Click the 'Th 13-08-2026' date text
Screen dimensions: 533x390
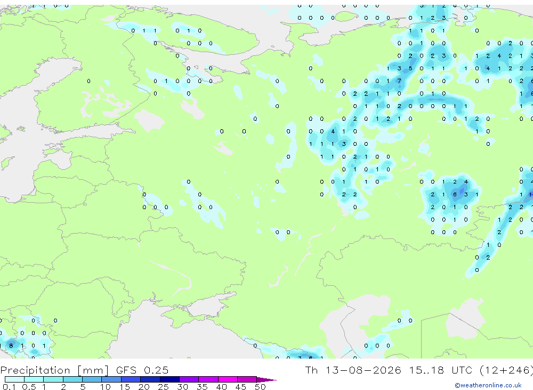pos(353,370)
